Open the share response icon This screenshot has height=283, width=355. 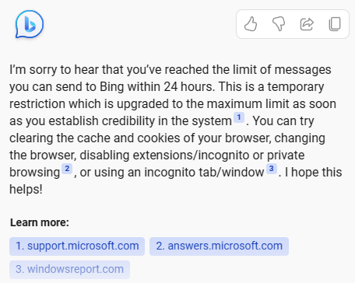[x=307, y=24]
